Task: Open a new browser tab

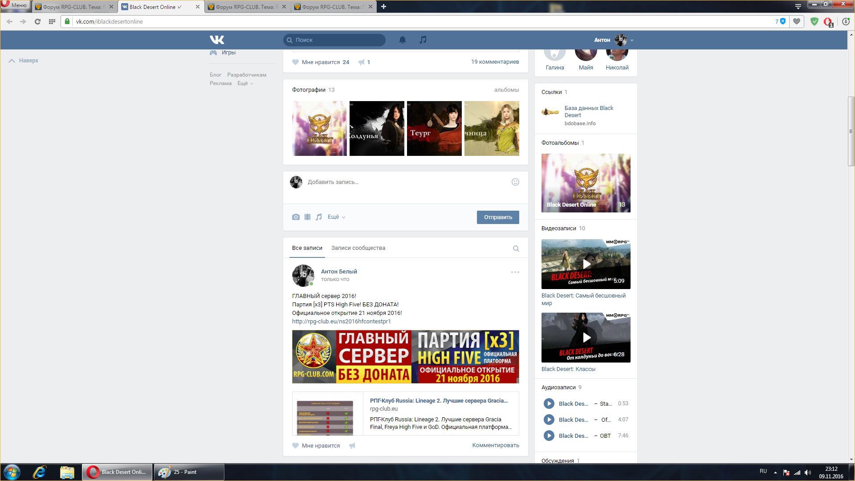Action: [383, 6]
